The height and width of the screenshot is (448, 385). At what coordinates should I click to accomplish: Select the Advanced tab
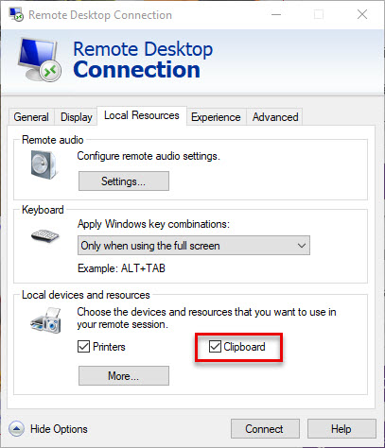point(275,117)
